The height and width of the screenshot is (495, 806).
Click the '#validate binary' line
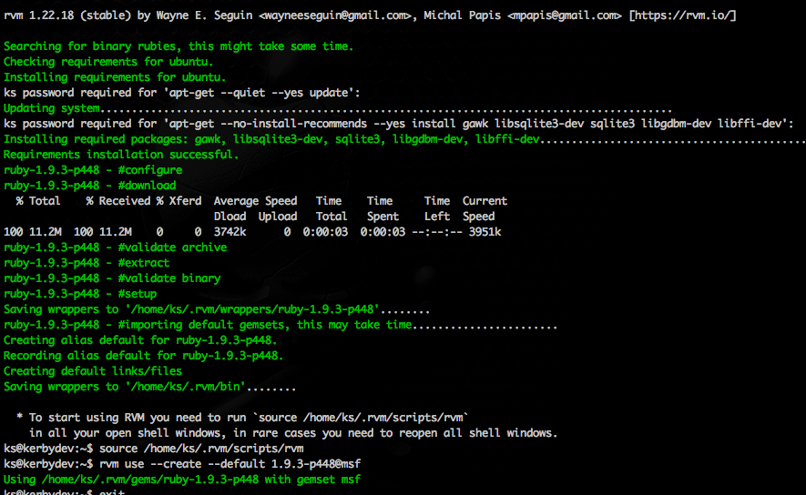(112, 278)
